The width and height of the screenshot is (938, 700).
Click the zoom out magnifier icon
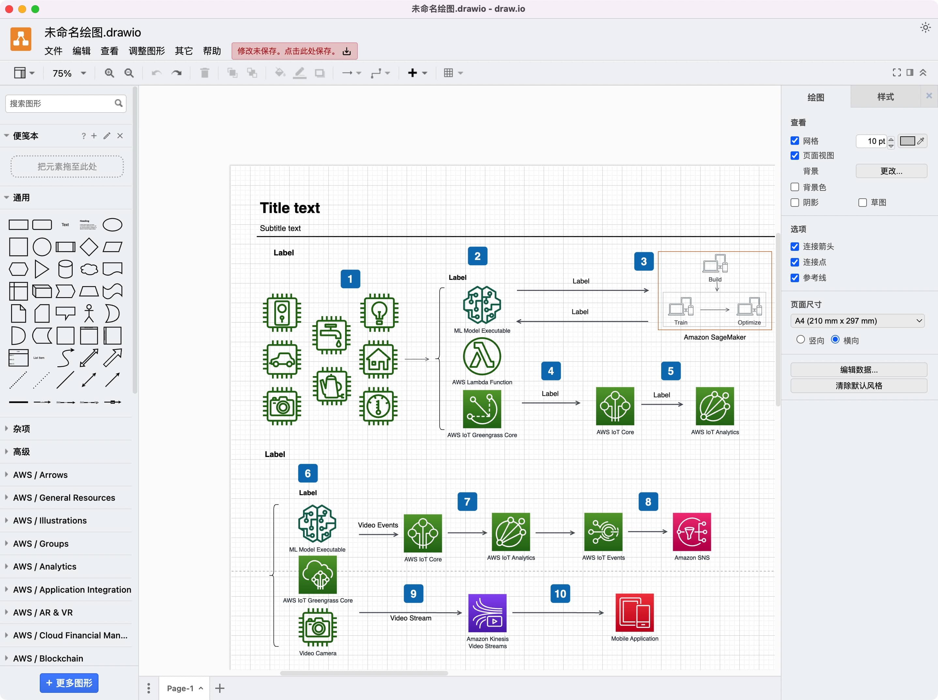(x=129, y=73)
